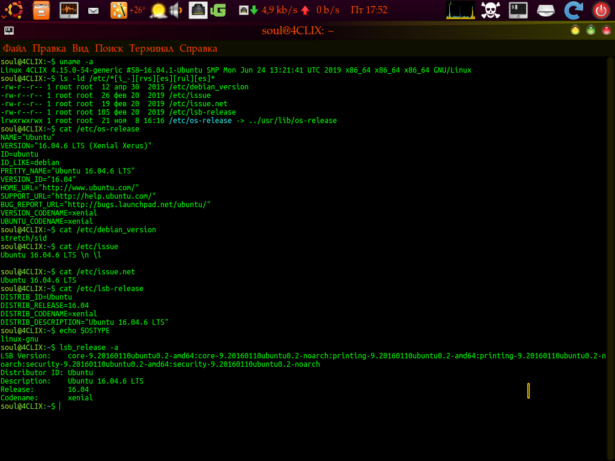Open the network ethernet port icon

(198, 10)
